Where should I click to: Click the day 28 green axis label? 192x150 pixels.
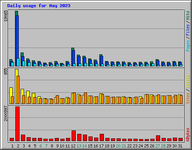(163, 146)
